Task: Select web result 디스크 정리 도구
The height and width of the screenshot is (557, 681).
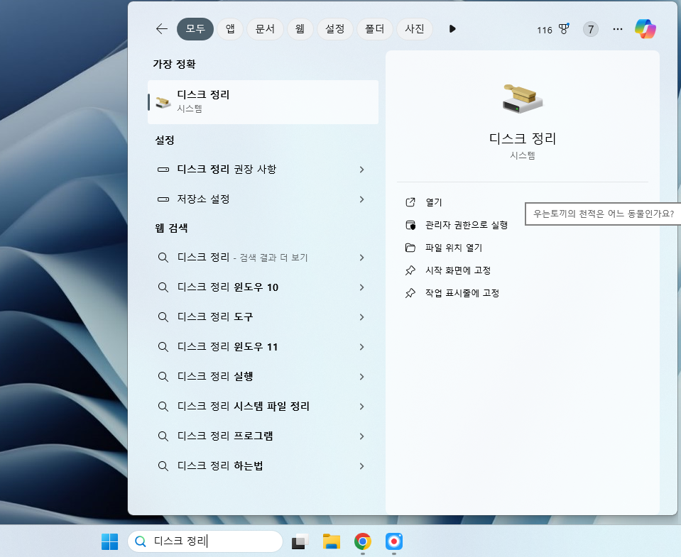Action: 263,317
